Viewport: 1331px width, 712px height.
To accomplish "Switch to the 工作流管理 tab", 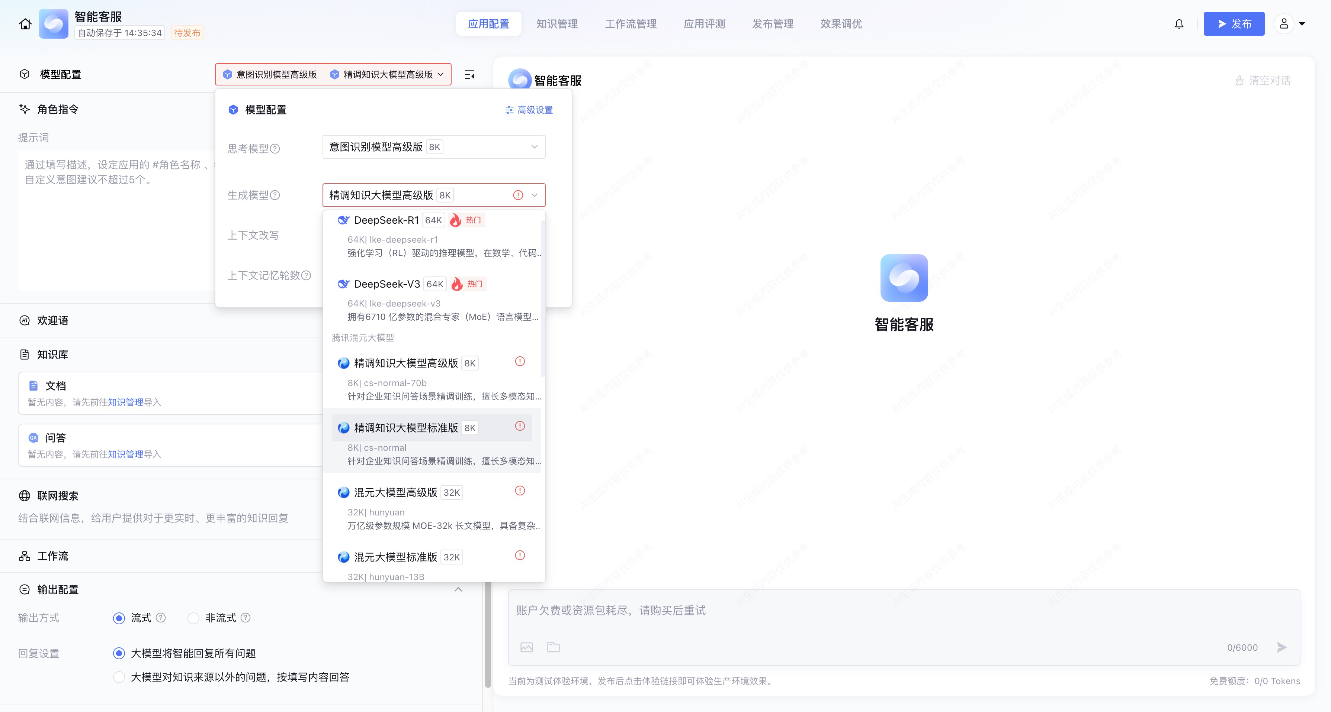I will 631,24.
